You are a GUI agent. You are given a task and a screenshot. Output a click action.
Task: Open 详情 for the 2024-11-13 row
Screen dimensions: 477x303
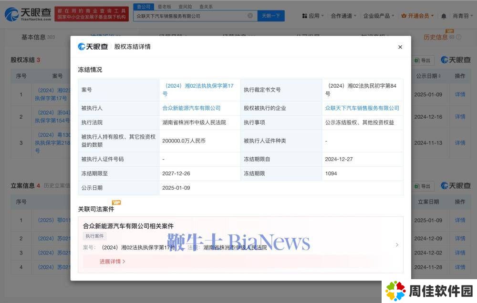(460, 143)
